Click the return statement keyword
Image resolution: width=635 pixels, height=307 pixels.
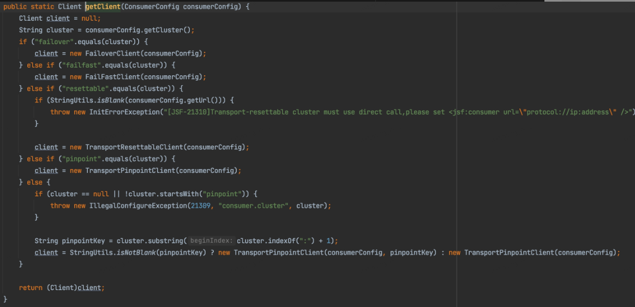click(31, 287)
